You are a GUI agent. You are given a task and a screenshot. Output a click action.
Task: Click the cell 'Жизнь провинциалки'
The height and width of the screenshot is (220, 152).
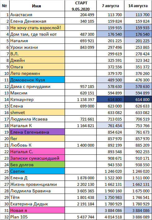pos(37,184)
